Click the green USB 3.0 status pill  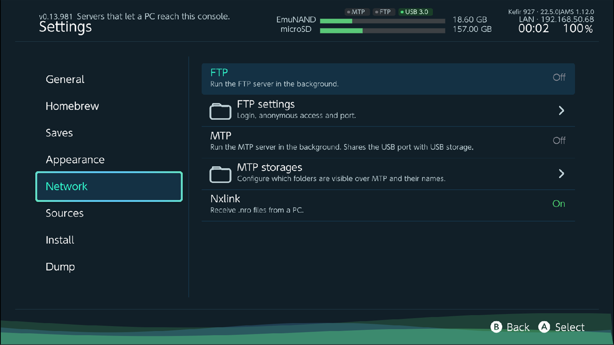click(x=415, y=12)
